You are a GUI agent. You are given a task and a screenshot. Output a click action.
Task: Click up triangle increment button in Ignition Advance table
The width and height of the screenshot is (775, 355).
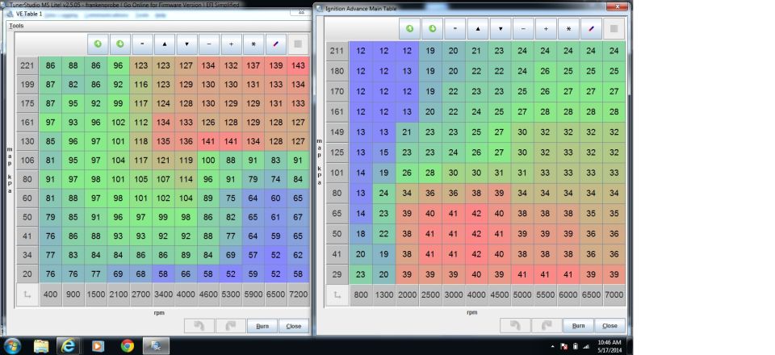pyautogui.click(x=478, y=28)
